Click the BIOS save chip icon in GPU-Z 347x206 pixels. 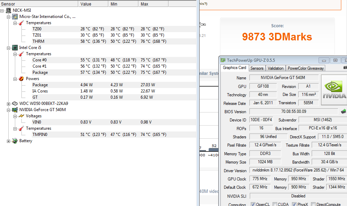[344, 111]
